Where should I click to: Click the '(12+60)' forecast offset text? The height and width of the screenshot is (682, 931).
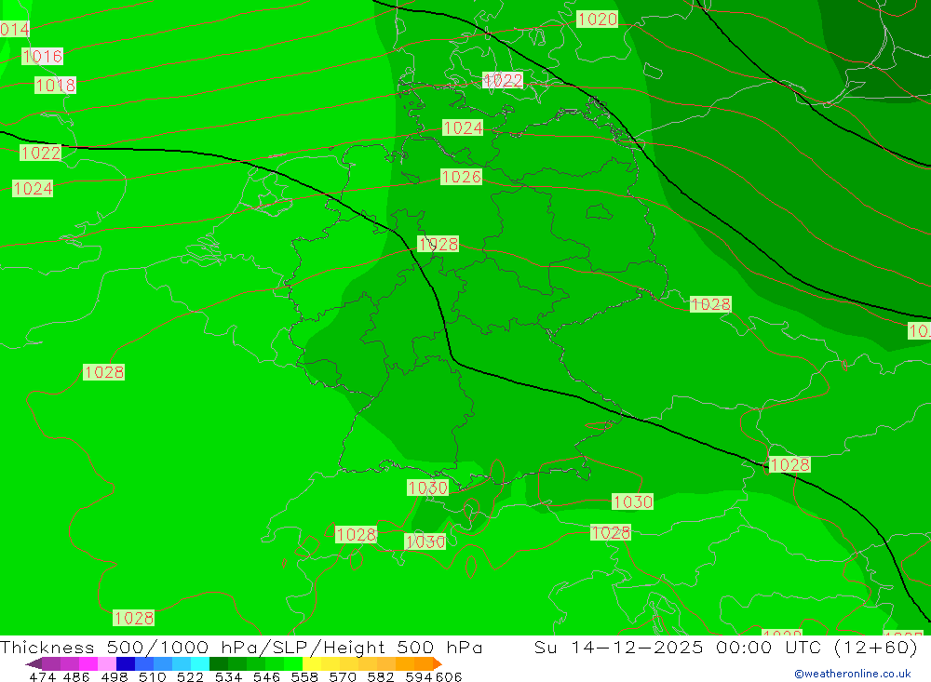pos(876,647)
